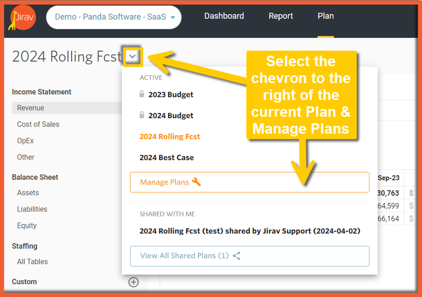Switch to the Report tab

(281, 16)
